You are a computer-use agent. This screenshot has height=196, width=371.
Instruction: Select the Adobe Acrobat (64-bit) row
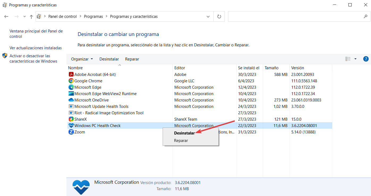click(199, 75)
